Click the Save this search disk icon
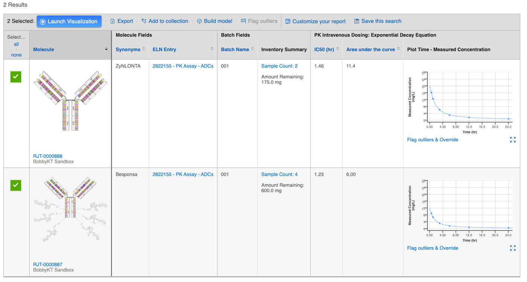Screen dimensions: 527x282 pyautogui.click(x=356, y=21)
